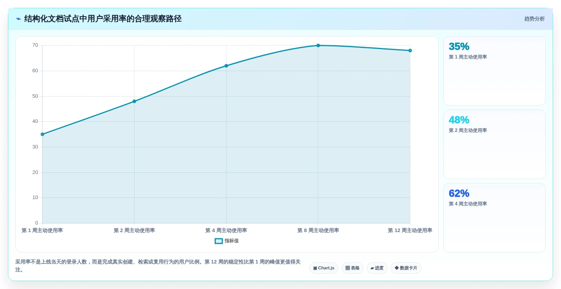Screen dimensions: 561x289
Task: Click the 指标值 legend label text
Action: pos(232,241)
